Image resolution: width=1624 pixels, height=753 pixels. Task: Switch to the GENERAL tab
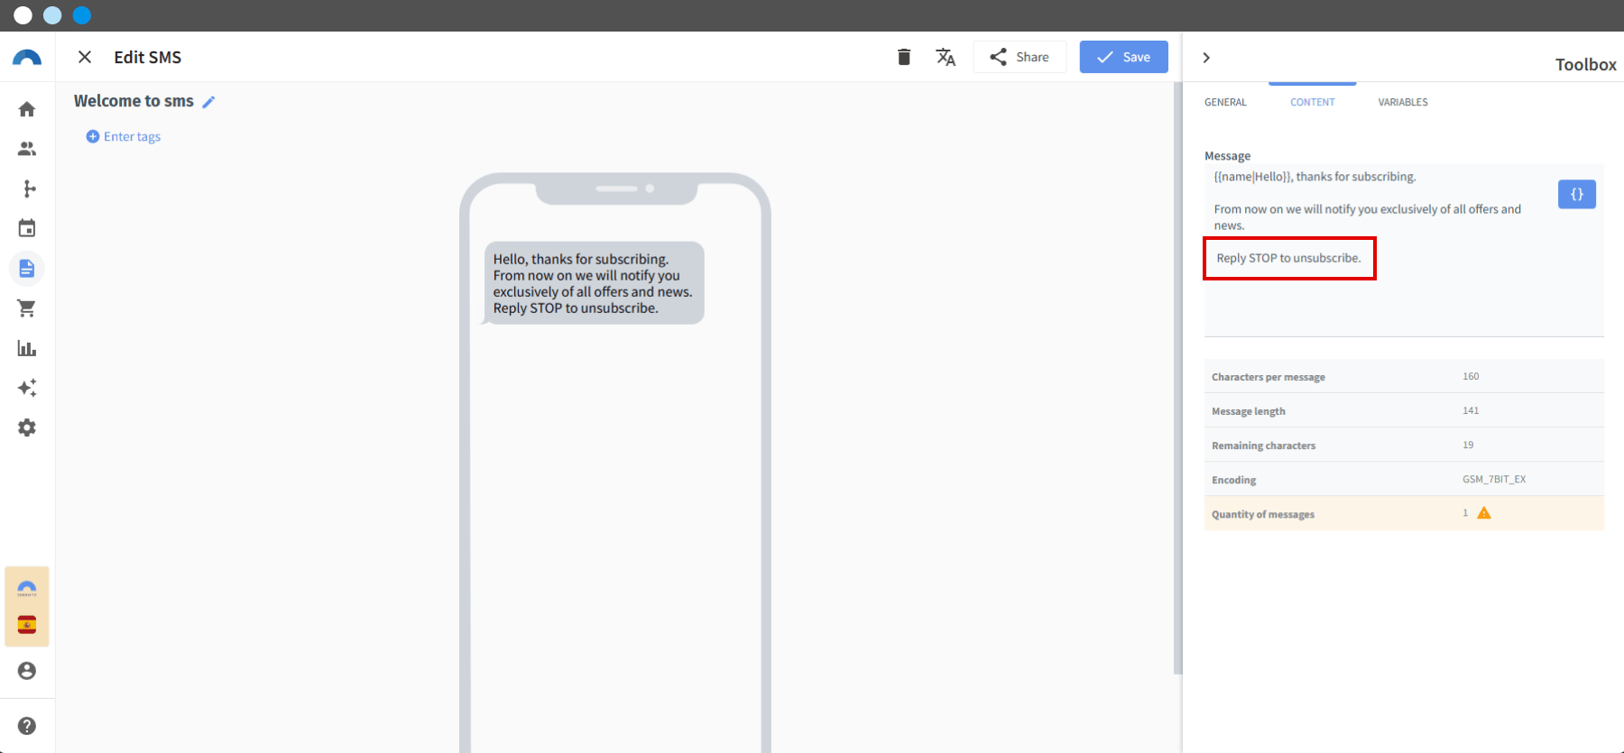tap(1225, 102)
